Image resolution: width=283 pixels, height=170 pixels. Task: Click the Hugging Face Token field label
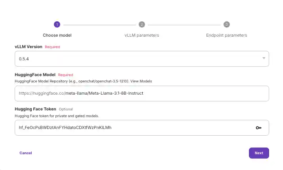click(36, 109)
